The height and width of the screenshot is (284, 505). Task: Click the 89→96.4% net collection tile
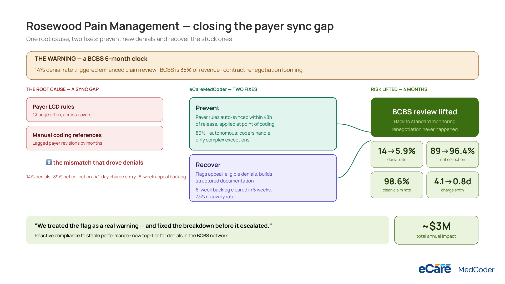point(453,154)
